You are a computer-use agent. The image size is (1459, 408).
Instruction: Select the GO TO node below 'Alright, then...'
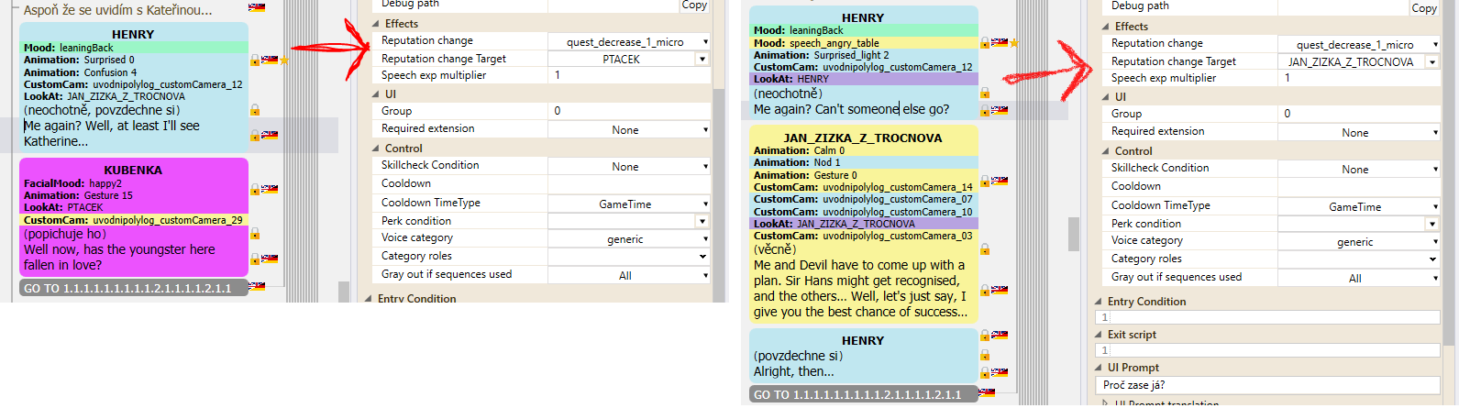point(863,394)
